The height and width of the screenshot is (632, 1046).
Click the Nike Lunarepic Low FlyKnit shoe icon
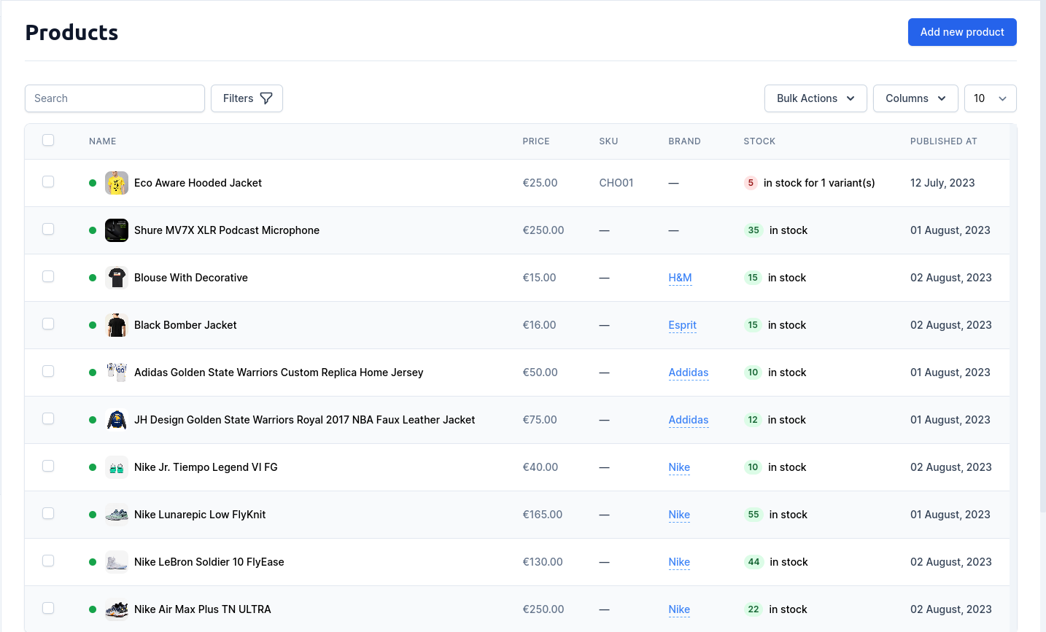coord(117,515)
